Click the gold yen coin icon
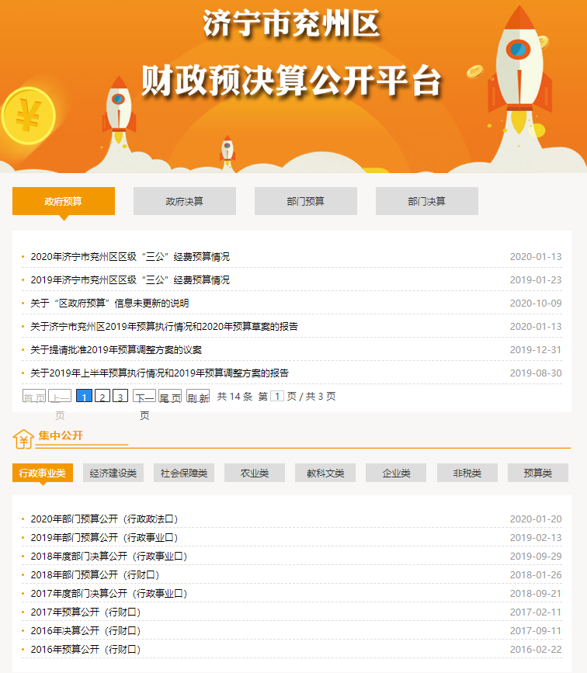The width and height of the screenshot is (587, 673). [28, 116]
